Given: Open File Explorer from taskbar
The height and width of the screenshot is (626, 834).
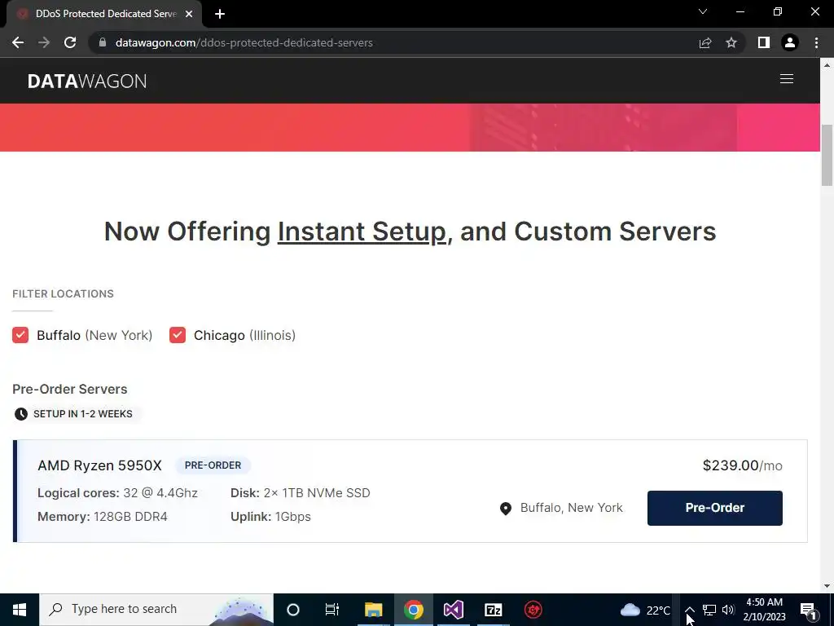Looking at the screenshot, I should [373, 610].
